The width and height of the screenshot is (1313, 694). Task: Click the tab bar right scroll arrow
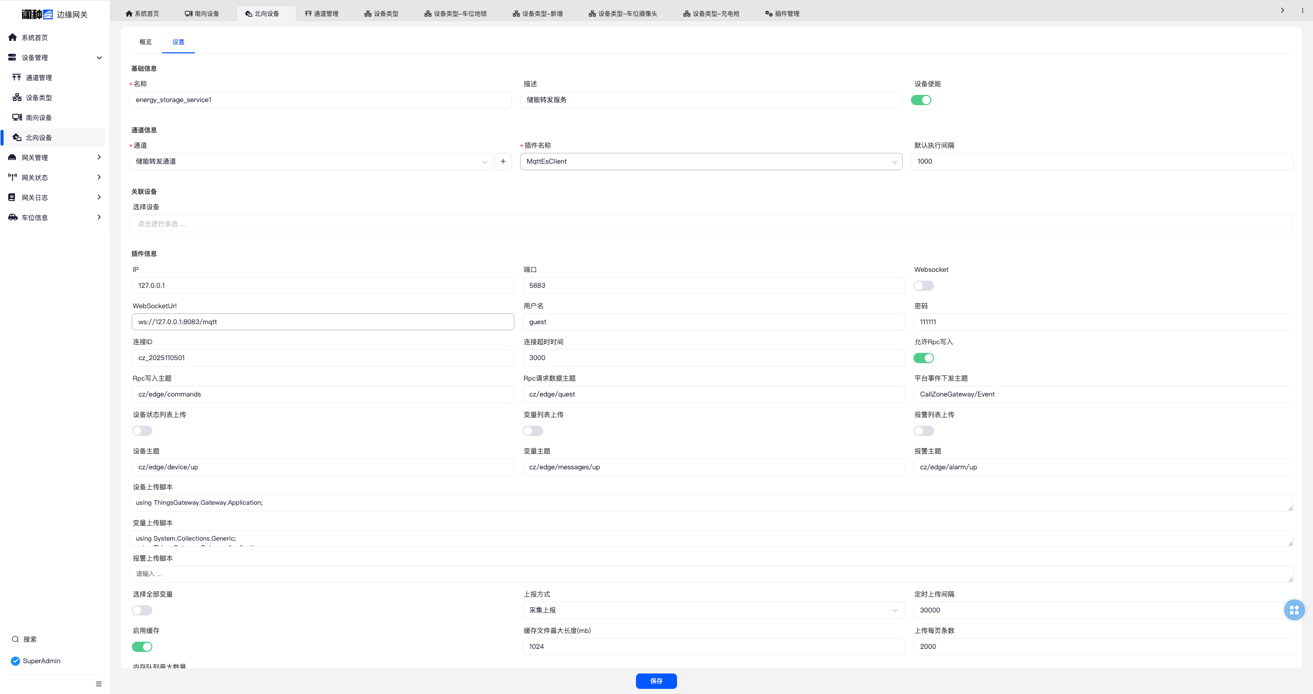point(1282,10)
